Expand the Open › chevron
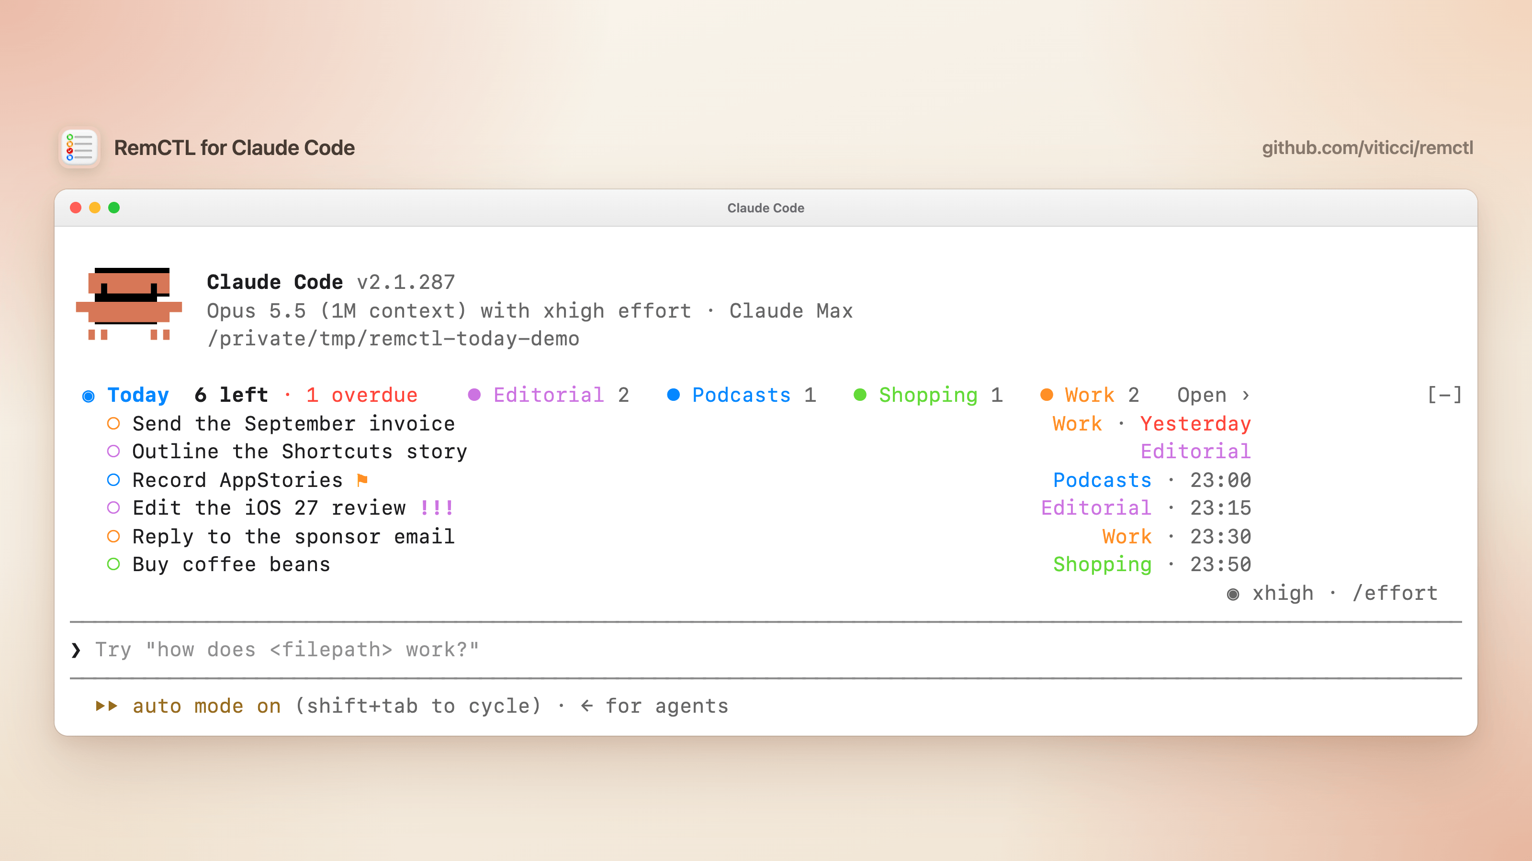This screenshot has height=861, width=1532. point(1214,395)
